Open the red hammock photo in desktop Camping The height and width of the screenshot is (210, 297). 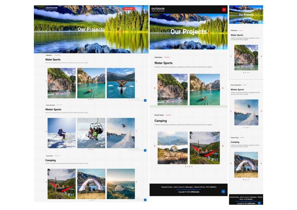pyautogui.click(x=62, y=184)
